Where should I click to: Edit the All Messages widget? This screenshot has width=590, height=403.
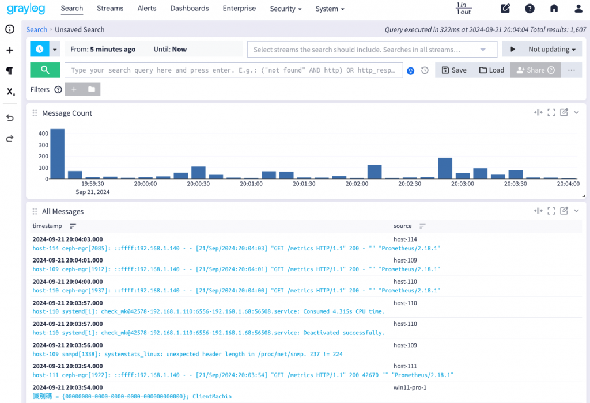click(x=563, y=211)
